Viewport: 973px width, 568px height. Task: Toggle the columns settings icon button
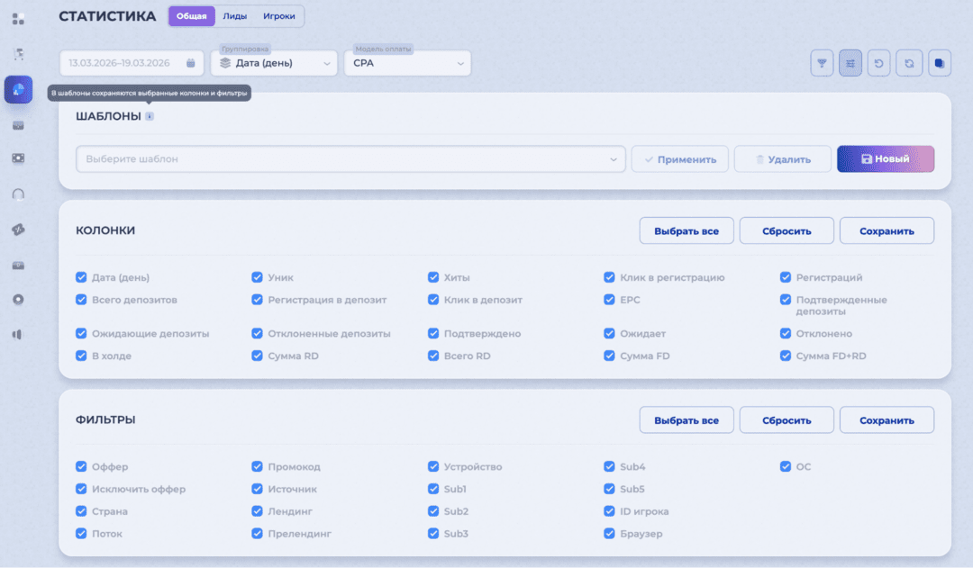(850, 63)
